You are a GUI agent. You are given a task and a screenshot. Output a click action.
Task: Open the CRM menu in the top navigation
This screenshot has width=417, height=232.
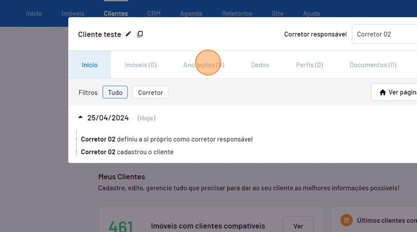point(154,13)
